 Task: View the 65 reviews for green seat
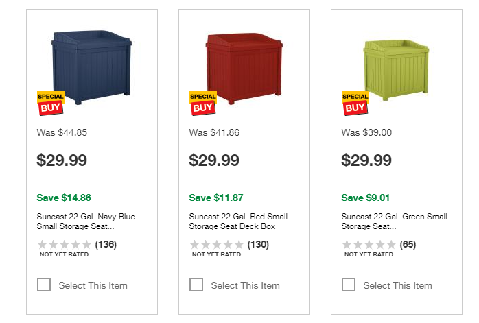(408, 245)
